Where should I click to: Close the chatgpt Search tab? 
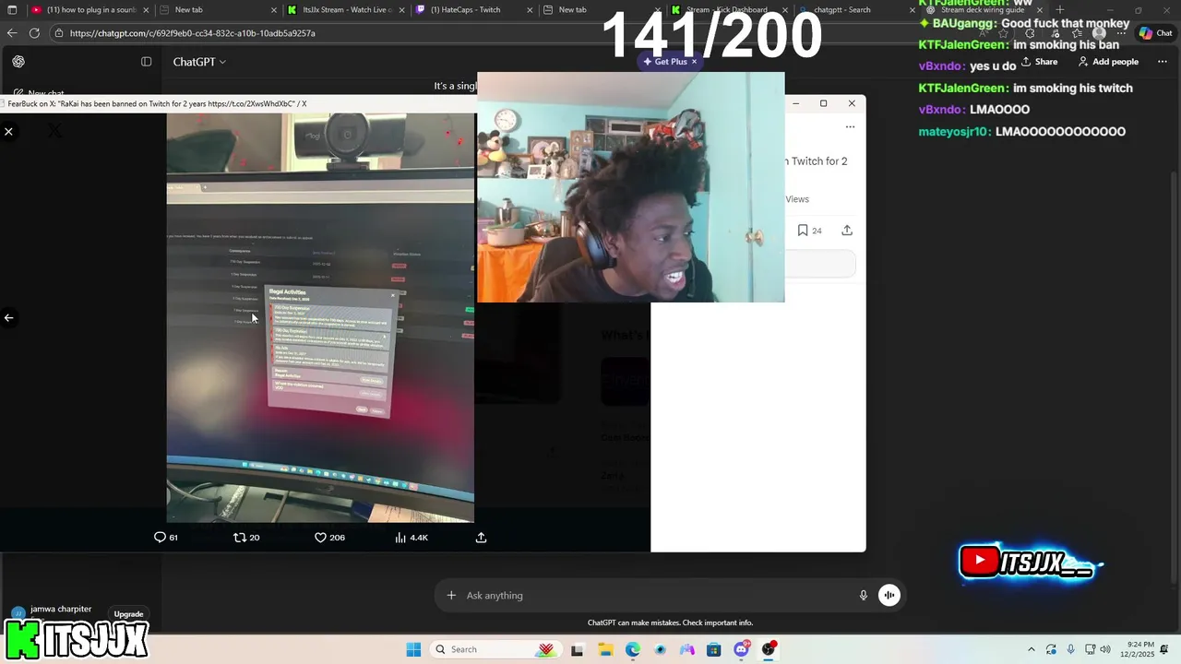point(913,10)
